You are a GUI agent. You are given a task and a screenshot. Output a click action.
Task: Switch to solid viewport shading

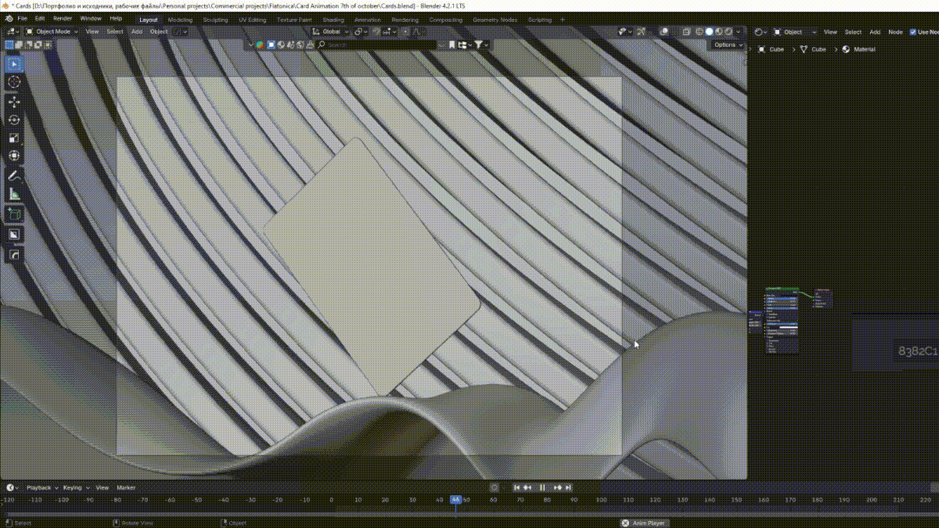[710, 32]
